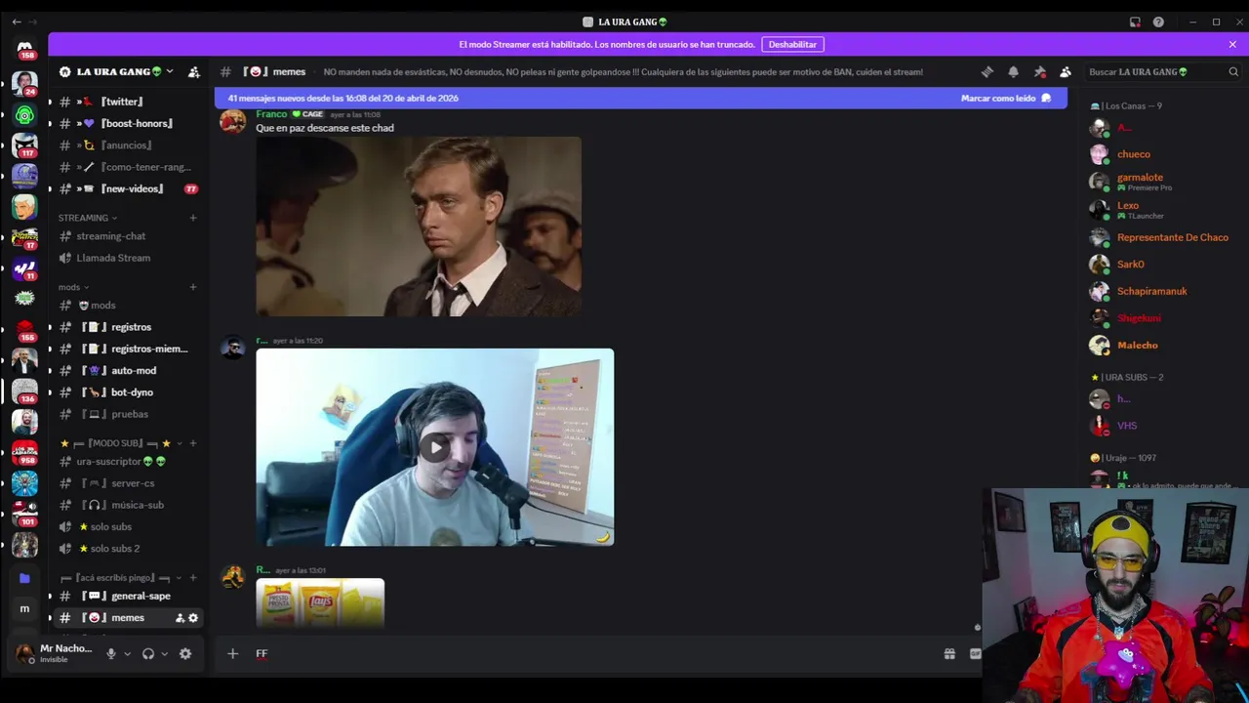Click Franco's username in chat
1249x703 pixels.
point(271,114)
